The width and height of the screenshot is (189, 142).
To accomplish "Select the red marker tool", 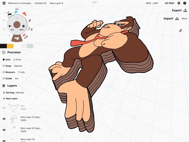I will click(x=24, y=14).
